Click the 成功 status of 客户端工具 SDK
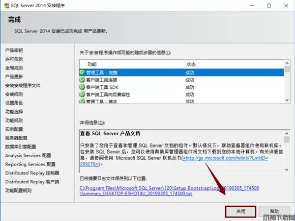Image resolution: width=295 pixels, height=221 pixels. 190,87
